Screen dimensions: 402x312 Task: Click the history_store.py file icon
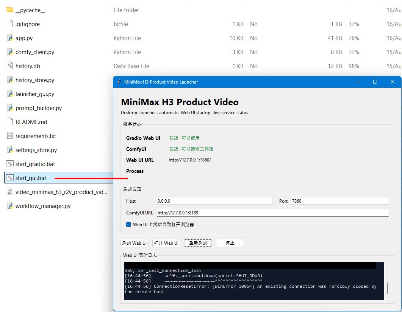[x=10, y=79]
